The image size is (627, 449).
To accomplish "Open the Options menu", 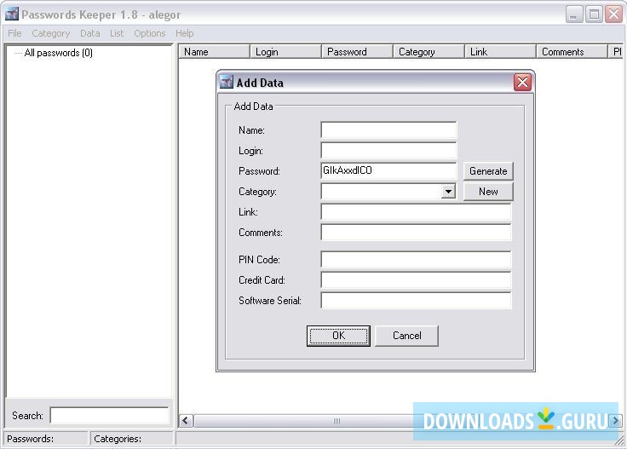I will [x=150, y=33].
